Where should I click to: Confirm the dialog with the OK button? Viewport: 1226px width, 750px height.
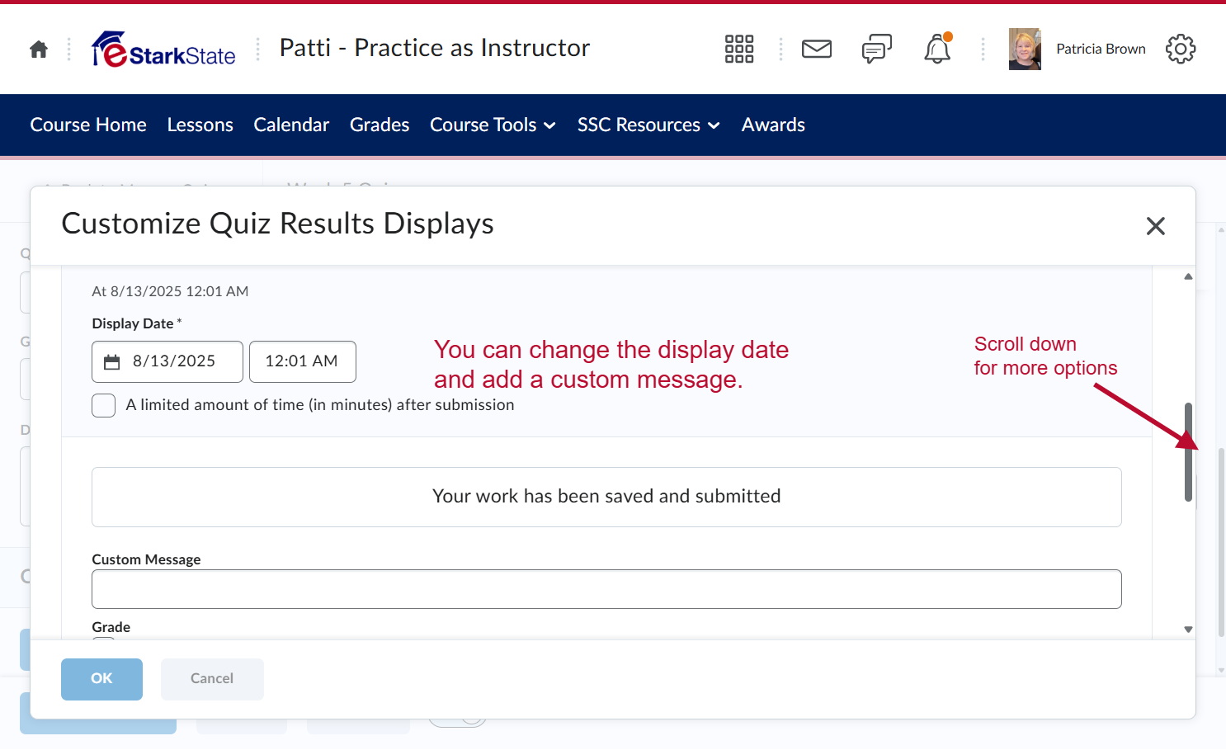coord(101,679)
